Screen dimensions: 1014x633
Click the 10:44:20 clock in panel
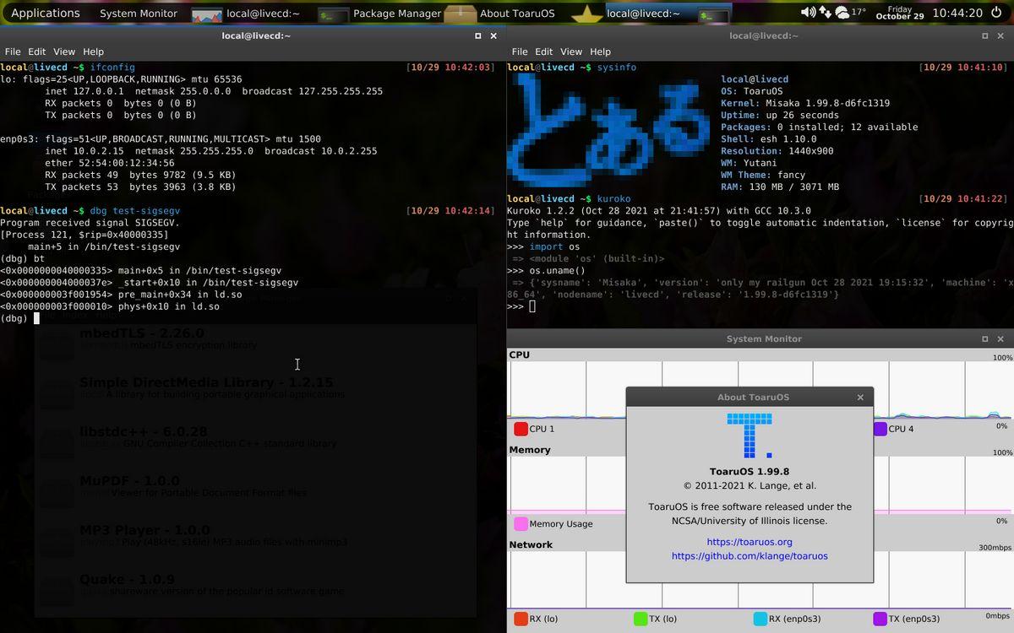(957, 13)
